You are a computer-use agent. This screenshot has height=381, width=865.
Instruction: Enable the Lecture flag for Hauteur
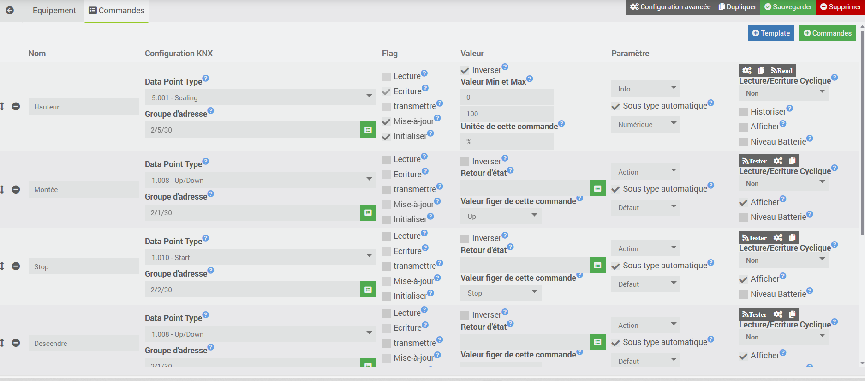coord(386,76)
